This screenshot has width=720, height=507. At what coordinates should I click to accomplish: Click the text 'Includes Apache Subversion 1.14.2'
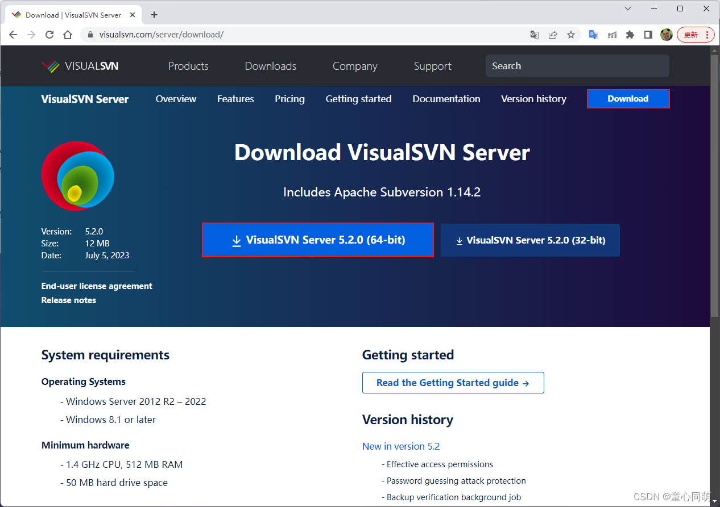click(x=382, y=192)
